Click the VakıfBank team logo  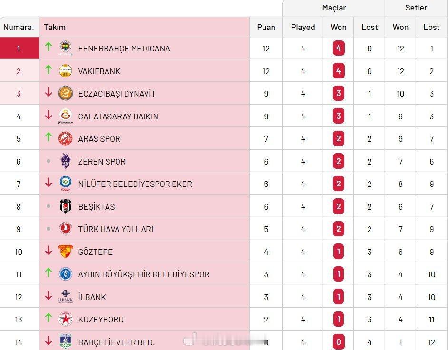pyautogui.click(x=66, y=71)
